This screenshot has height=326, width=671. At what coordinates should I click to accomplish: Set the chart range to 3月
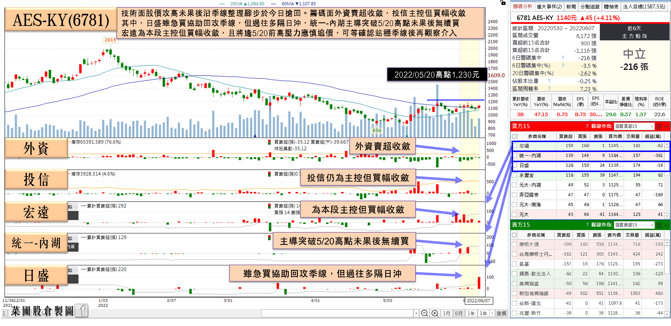point(446,313)
